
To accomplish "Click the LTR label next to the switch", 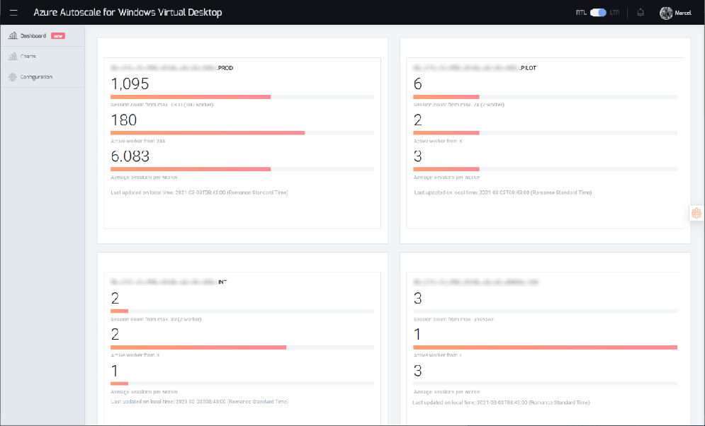I will point(614,13).
